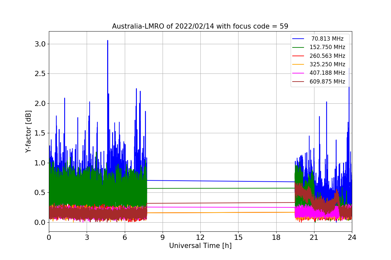Select the 609.875 MHz legend label

(x=327, y=82)
